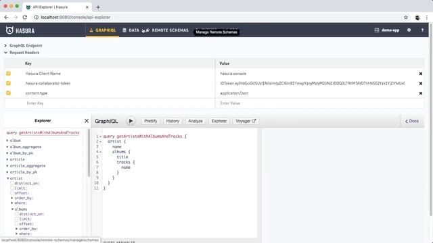Open the settings gear in the header
The height and width of the screenshot is (243, 433).
[x=409, y=30]
